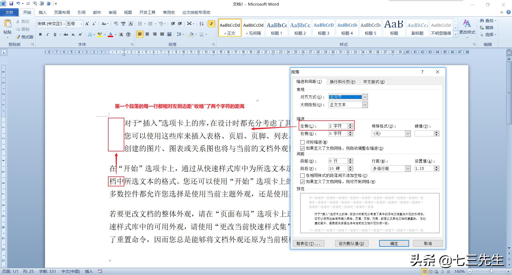Image resolution: width=512 pixels, height=275 pixels.
Task: Click the 确定 button to confirm
Action: click(x=394, y=243)
